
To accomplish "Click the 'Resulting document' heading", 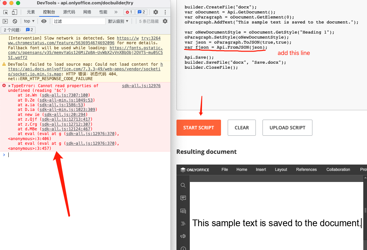I will (x=206, y=152).
